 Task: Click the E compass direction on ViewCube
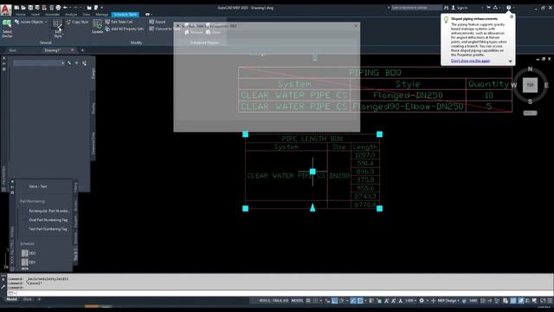click(546, 85)
